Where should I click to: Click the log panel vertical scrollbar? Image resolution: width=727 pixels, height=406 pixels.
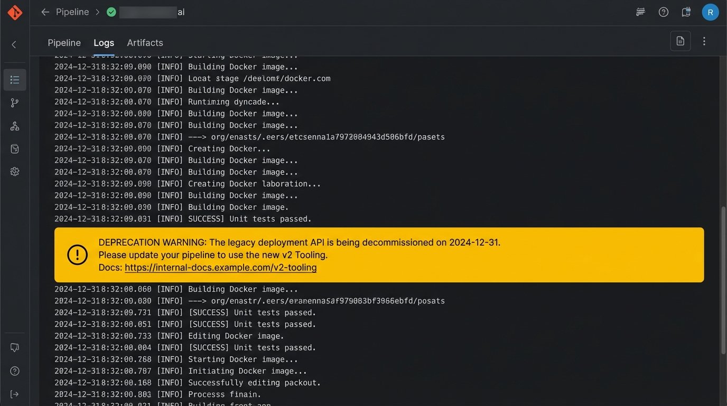[x=723, y=280]
